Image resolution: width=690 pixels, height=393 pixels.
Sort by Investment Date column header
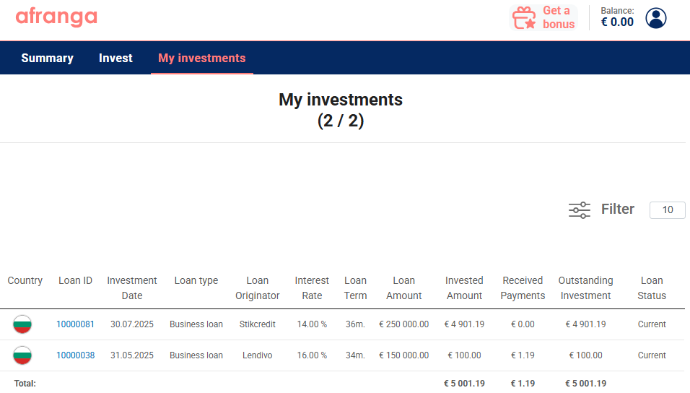click(x=132, y=288)
